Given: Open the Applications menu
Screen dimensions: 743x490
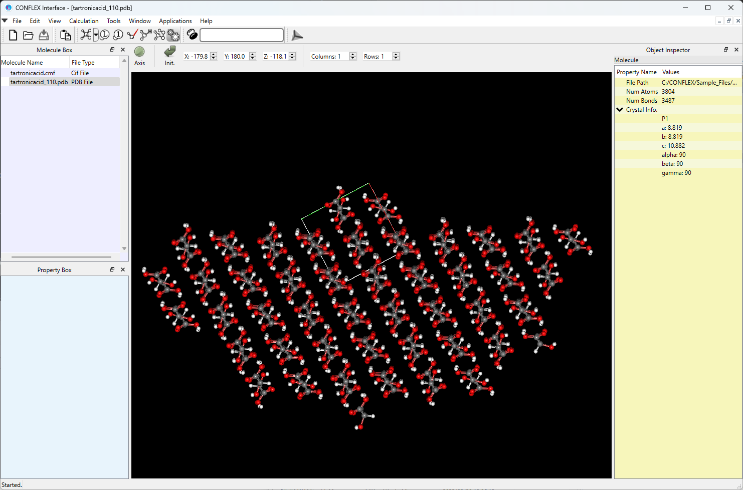Looking at the screenshot, I should pos(175,21).
